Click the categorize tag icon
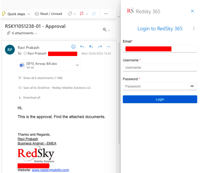The image size is (200, 173). tap(70, 14)
